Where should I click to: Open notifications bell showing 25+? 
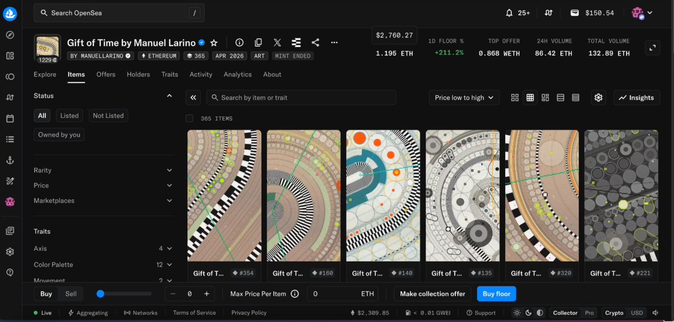point(518,13)
